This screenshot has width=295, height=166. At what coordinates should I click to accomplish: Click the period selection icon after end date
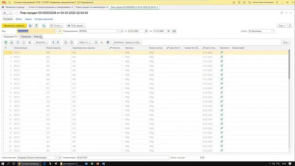coord(174,31)
